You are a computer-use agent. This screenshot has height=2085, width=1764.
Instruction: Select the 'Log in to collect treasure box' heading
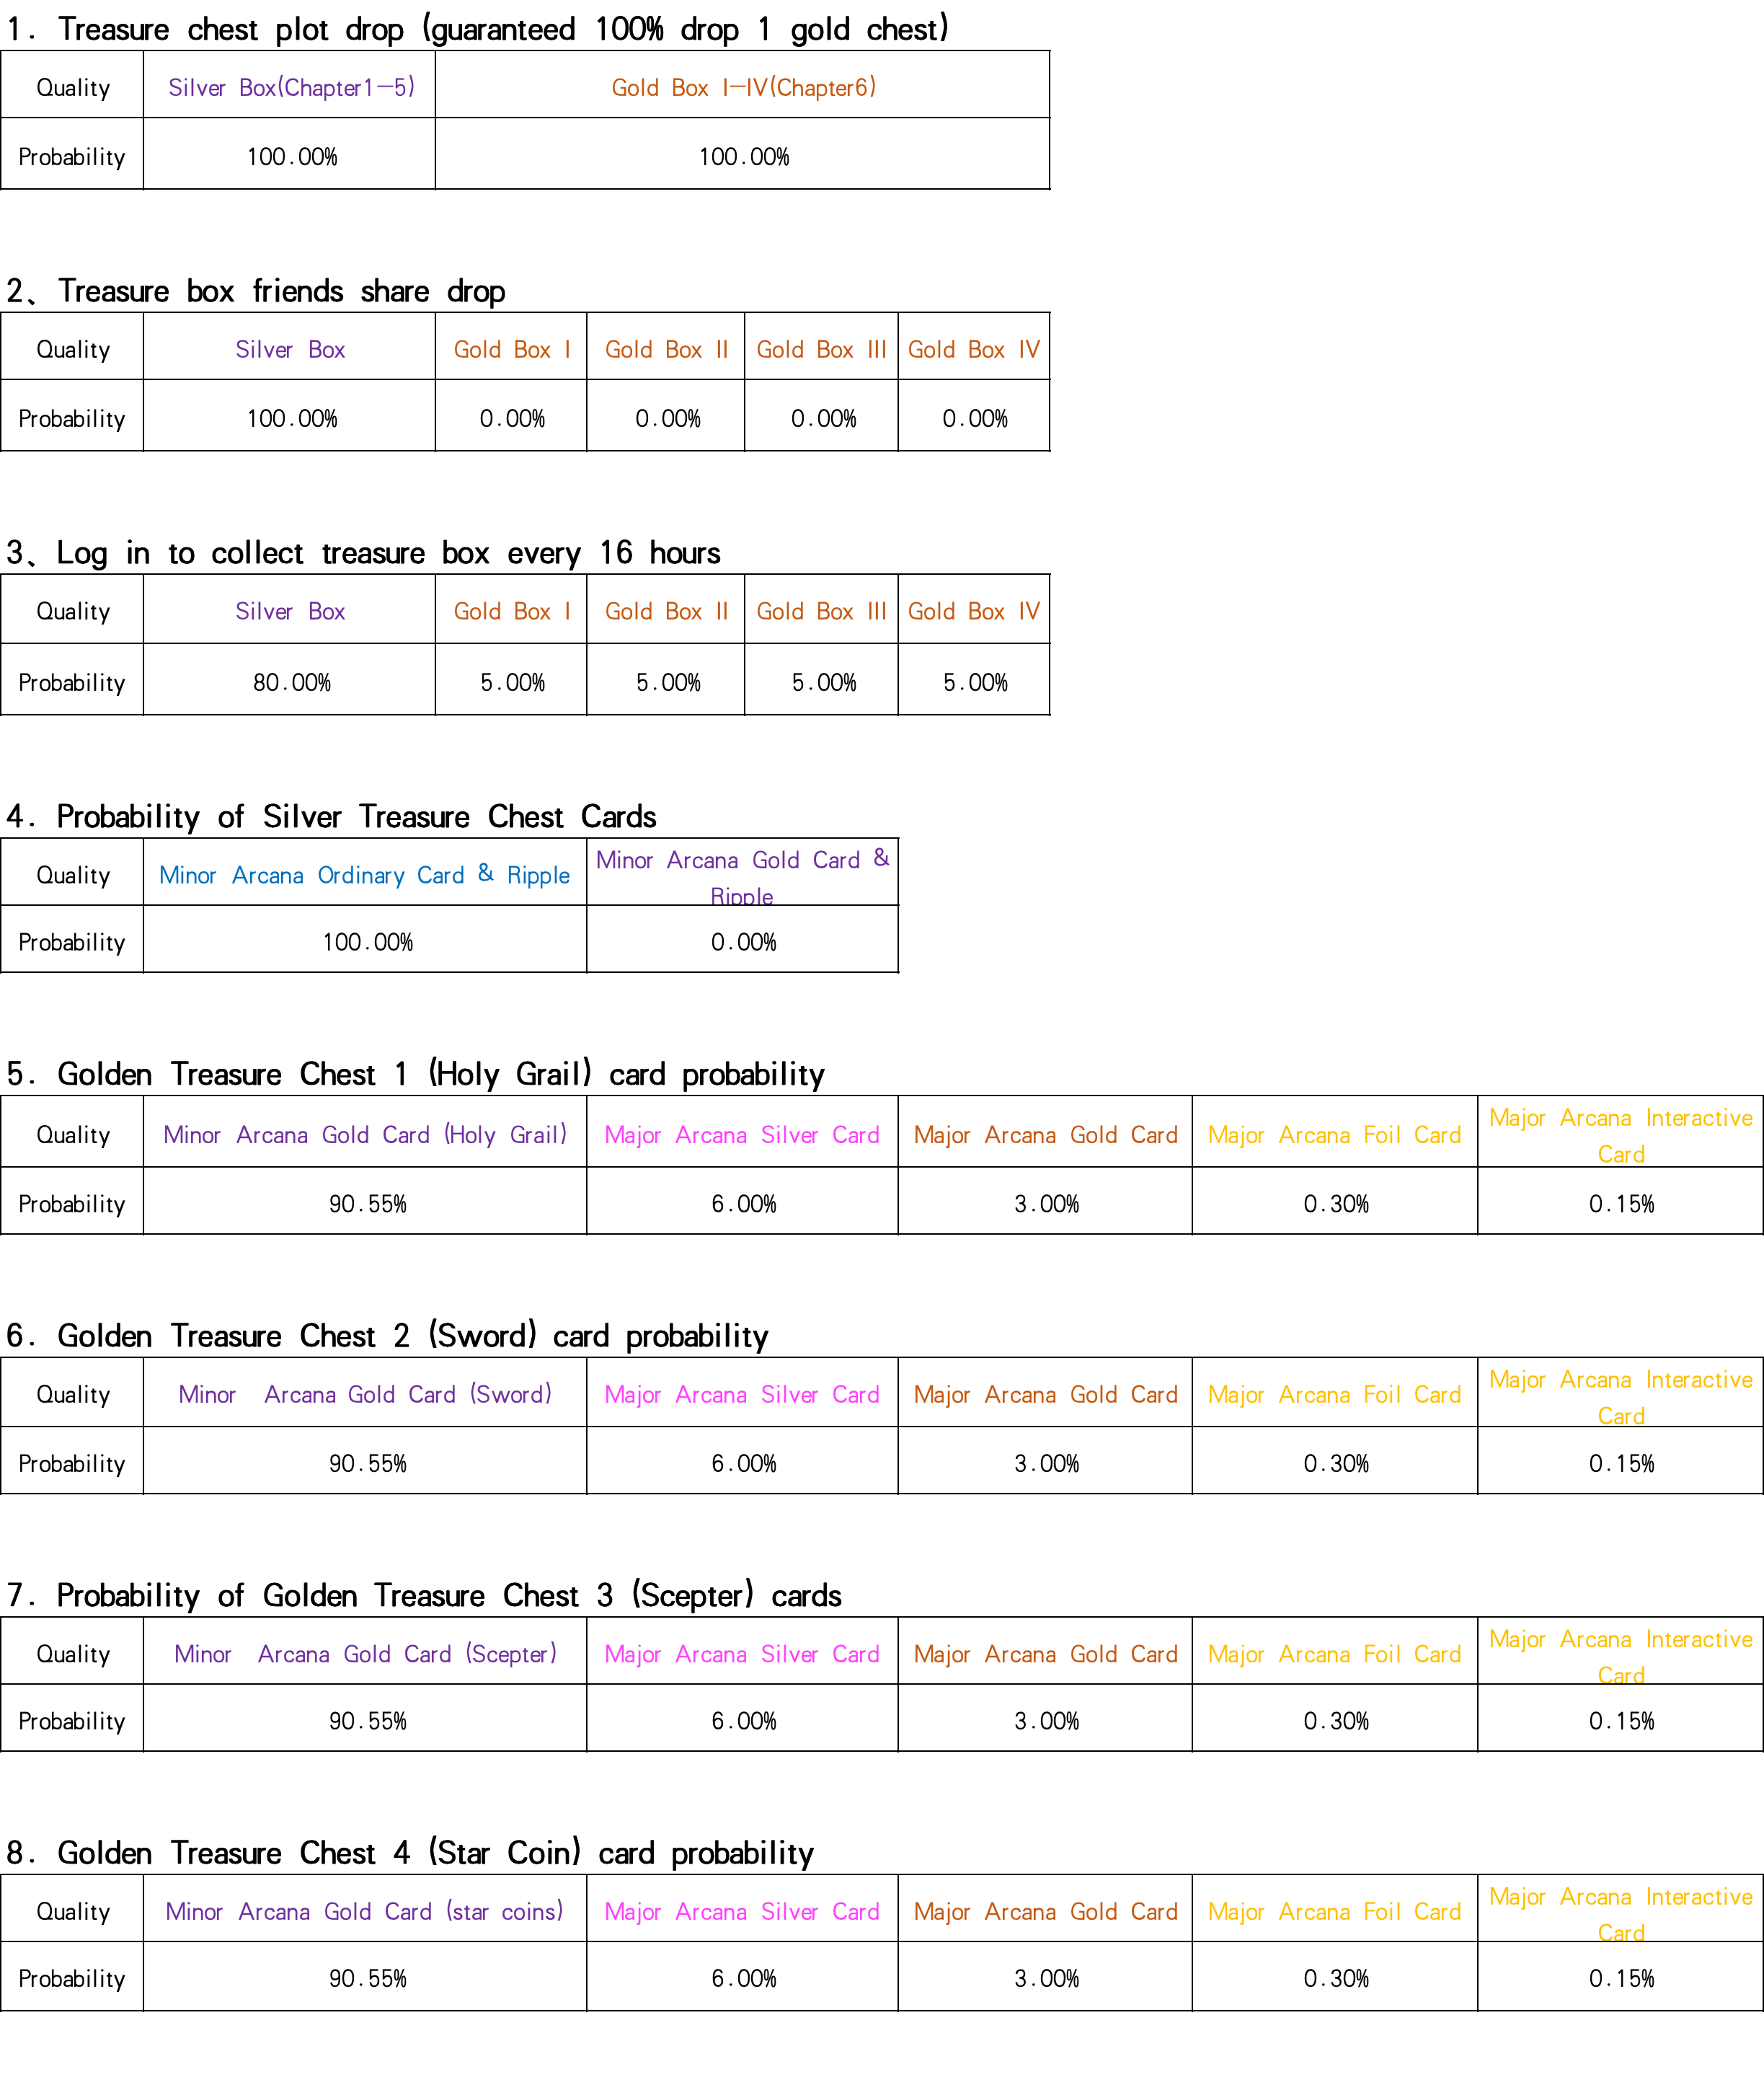click(x=363, y=552)
